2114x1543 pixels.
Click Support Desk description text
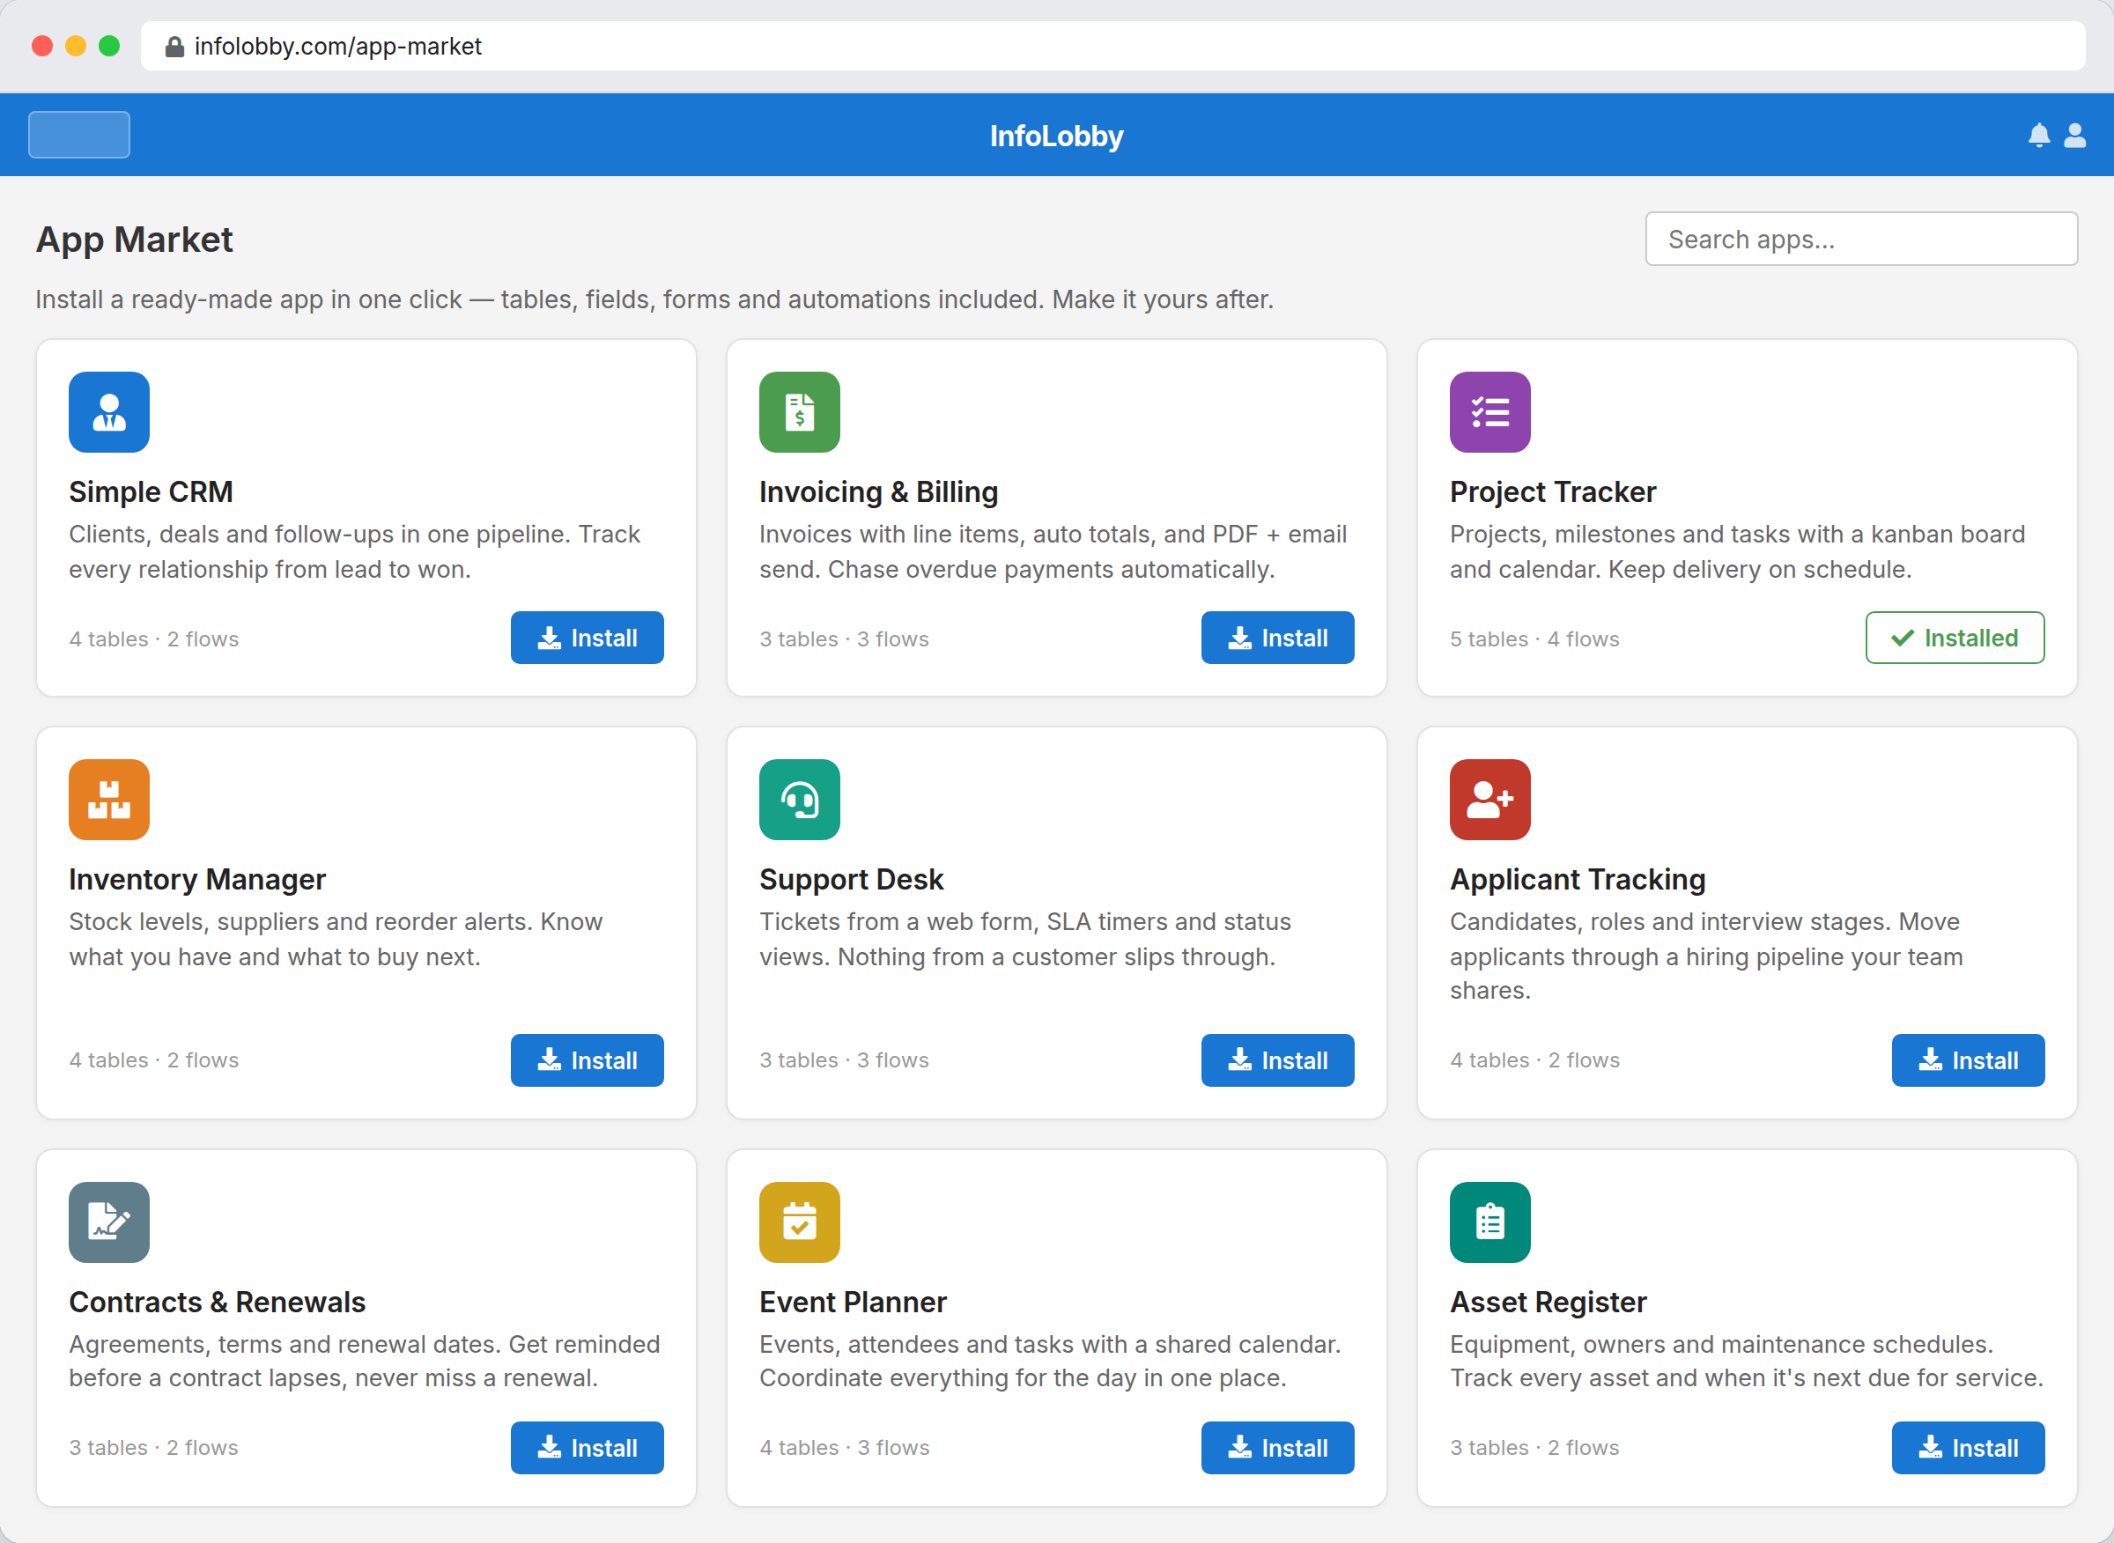1024,939
